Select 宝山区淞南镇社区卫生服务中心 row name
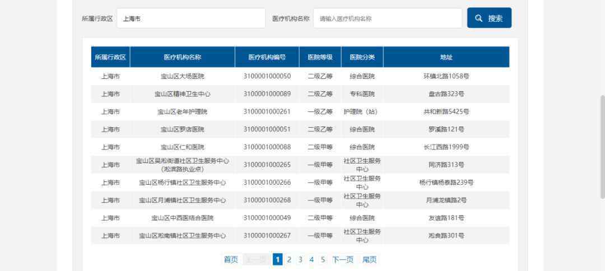 click(183, 236)
